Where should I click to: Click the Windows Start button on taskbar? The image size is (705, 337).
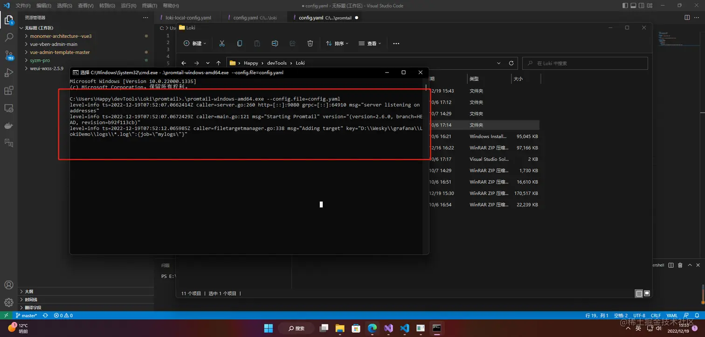tap(269, 328)
